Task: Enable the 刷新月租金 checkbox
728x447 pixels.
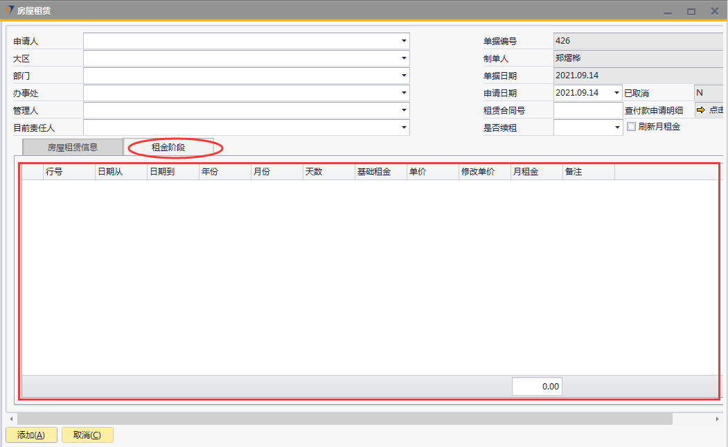Action: pos(631,127)
